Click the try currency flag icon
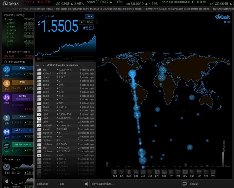Image resolution: width=234 pixels, height=188 pixels. click(x=171, y=172)
